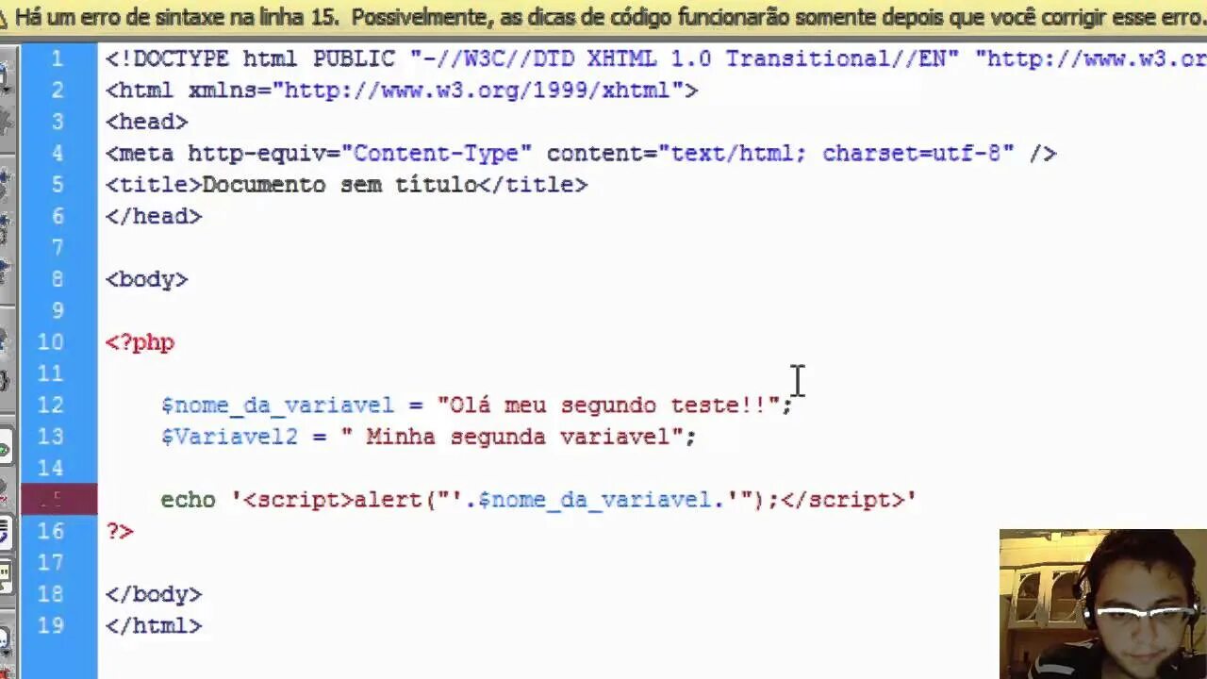Click line number 2 in the gutter

pos(58,91)
